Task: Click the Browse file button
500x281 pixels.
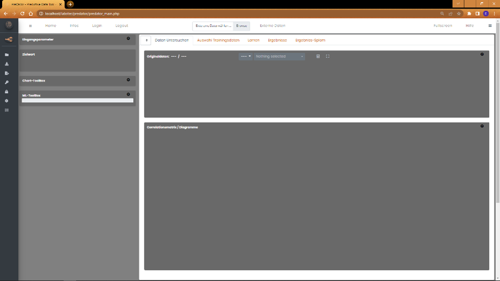Action: (x=241, y=26)
